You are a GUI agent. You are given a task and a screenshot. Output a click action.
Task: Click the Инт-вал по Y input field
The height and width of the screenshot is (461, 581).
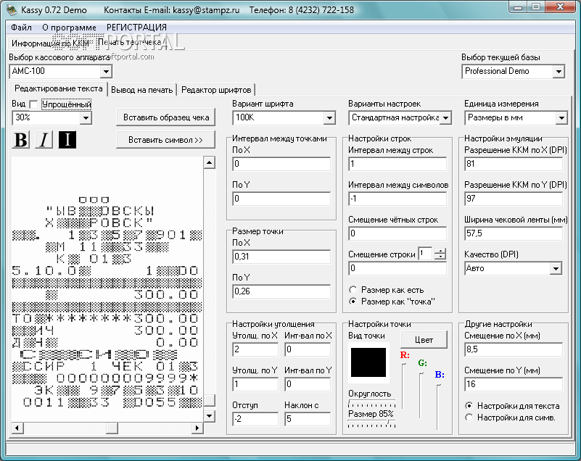point(308,384)
